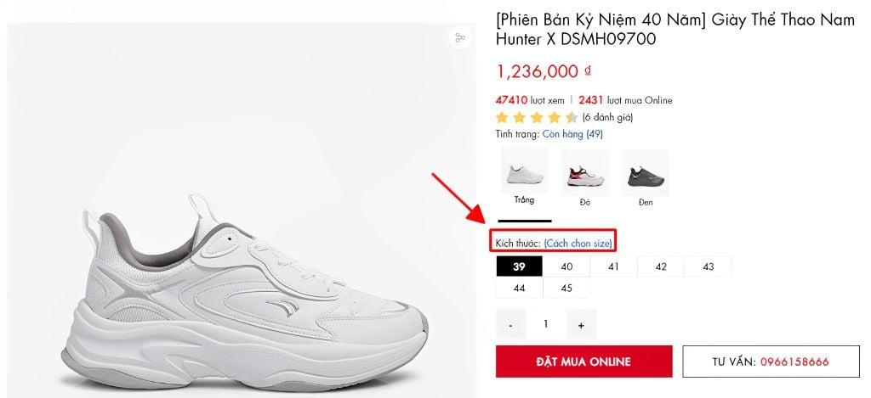Select size 44
871x398 pixels.
coord(519,289)
